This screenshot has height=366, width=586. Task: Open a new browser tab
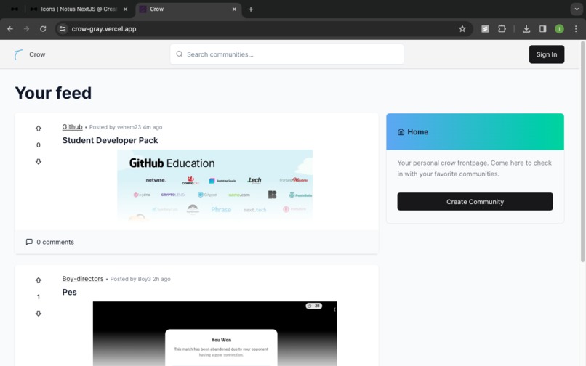tap(251, 9)
